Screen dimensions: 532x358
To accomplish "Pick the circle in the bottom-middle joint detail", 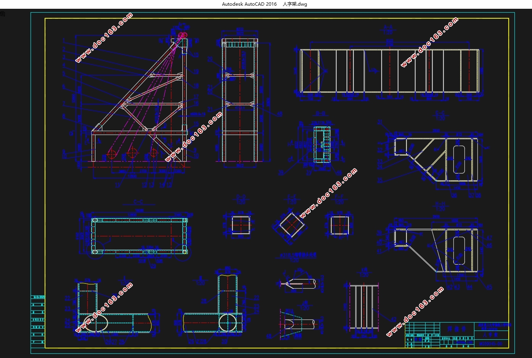I will 228,323.
